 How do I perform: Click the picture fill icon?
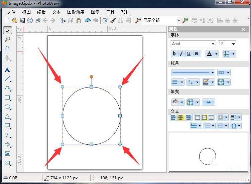[x=209, y=102]
